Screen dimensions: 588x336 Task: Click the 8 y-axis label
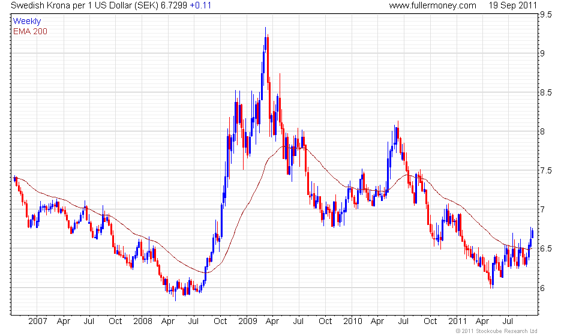coord(542,131)
